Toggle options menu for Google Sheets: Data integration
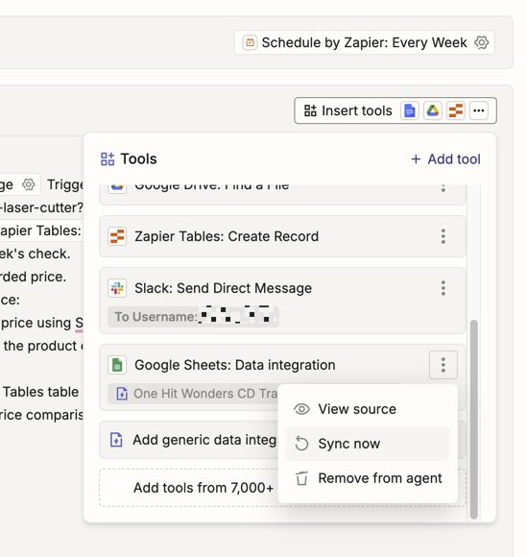527x557 pixels. click(443, 365)
